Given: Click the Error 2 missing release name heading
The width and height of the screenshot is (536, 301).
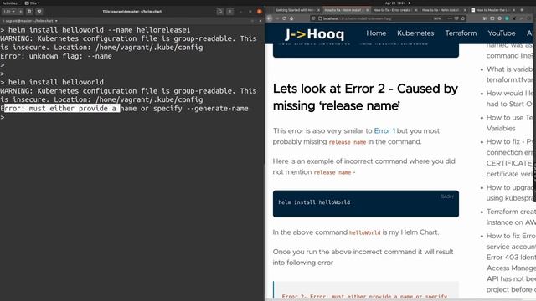Looking at the screenshot, I should pyautogui.click(x=365, y=97).
